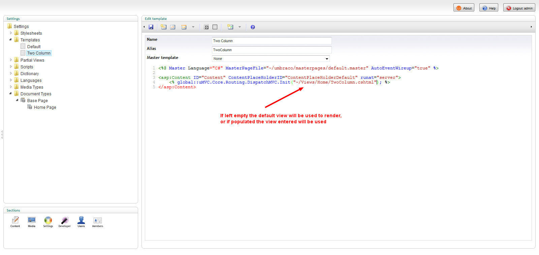Open the Default template
This screenshot has width=539, height=255.
[34, 46]
